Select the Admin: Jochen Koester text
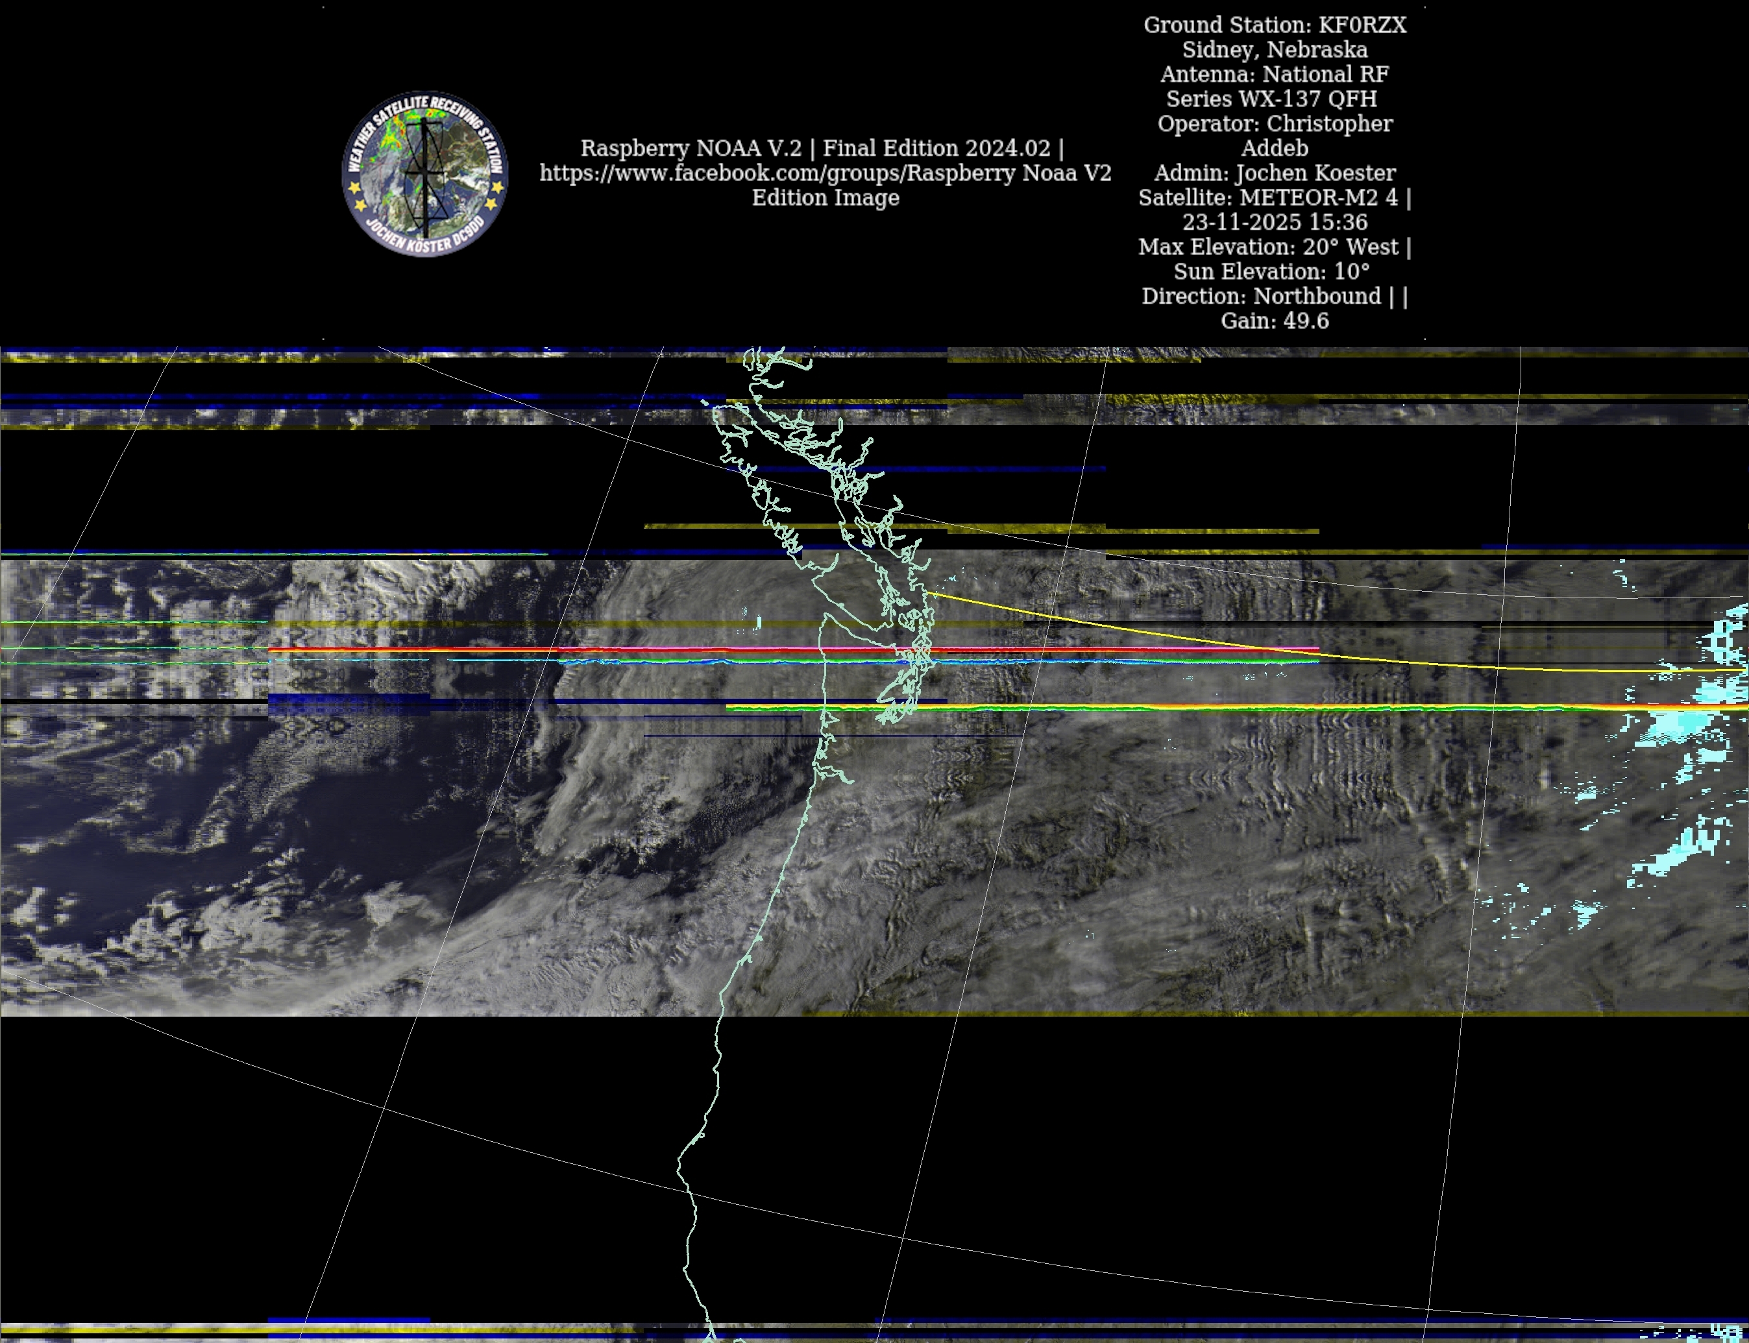 pyautogui.click(x=1274, y=173)
